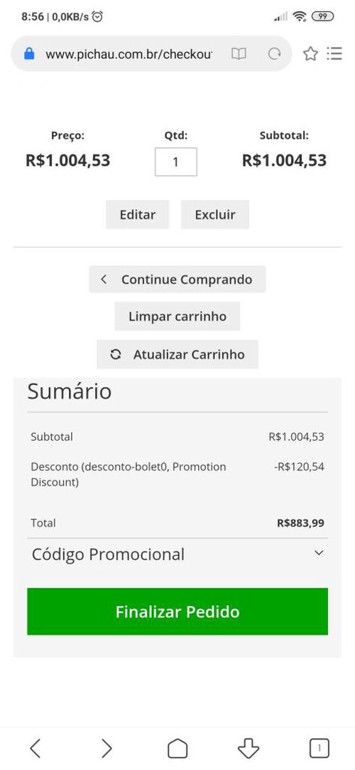Image resolution: width=355 pixels, height=770 pixels.
Task: Expand the Código Promocional chevron
Action: click(319, 553)
